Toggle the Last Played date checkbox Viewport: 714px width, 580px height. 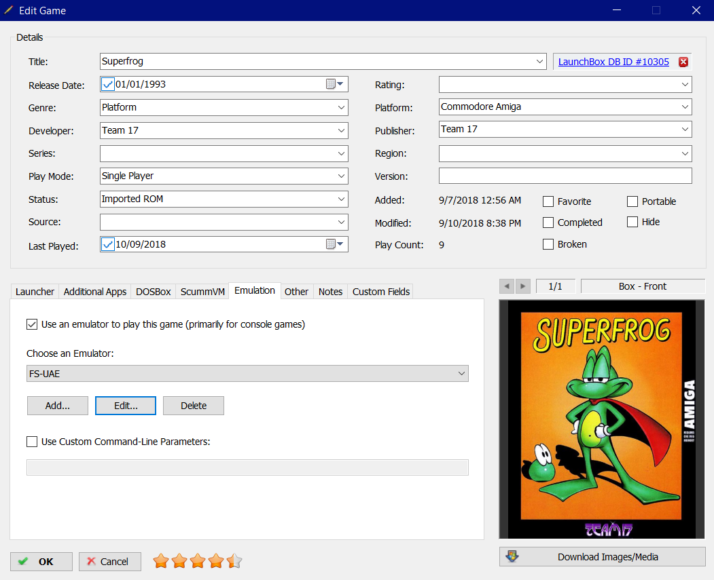pos(108,244)
